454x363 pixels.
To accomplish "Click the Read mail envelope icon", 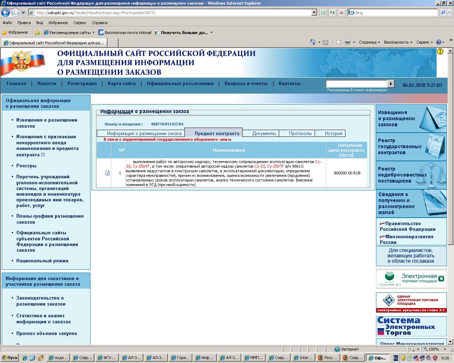I will tap(339, 42).
